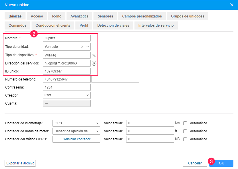238x169 pixels.
Task: Click the OK button
Action: pyautogui.click(x=221, y=163)
